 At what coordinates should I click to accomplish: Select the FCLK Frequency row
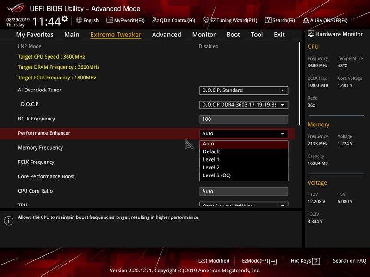pos(36,162)
